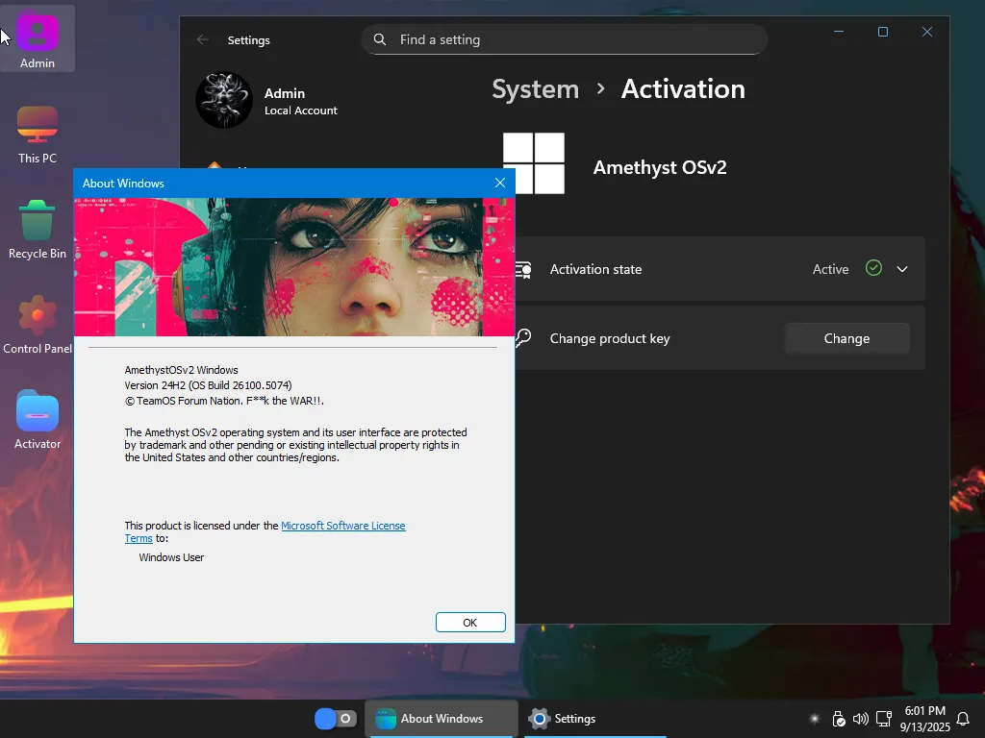Toggle the blue switch on the taskbar
The image size is (985, 738).
(336, 719)
